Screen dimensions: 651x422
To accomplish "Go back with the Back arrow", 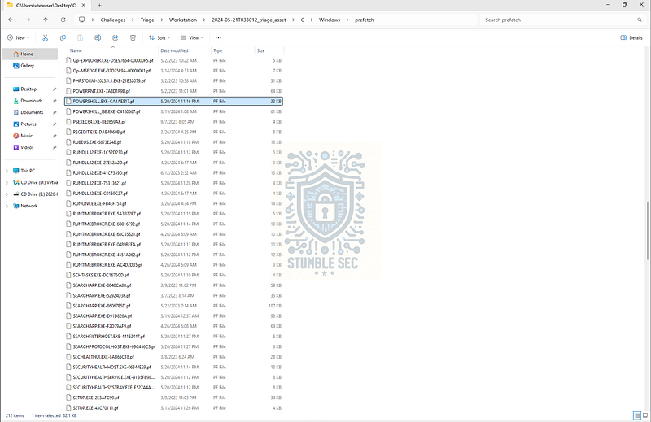I will (11, 20).
